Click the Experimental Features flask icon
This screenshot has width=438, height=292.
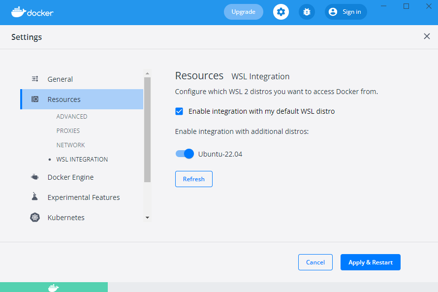(34, 196)
